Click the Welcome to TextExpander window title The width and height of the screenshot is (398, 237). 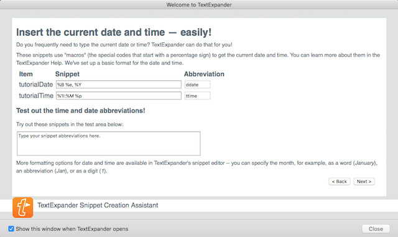pyautogui.click(x=199, y=4)
